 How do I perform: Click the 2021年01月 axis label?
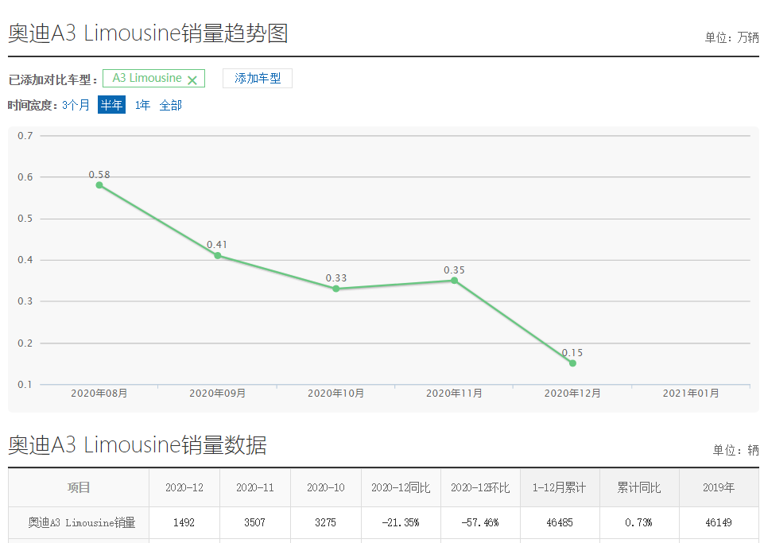tap(691, 394)
